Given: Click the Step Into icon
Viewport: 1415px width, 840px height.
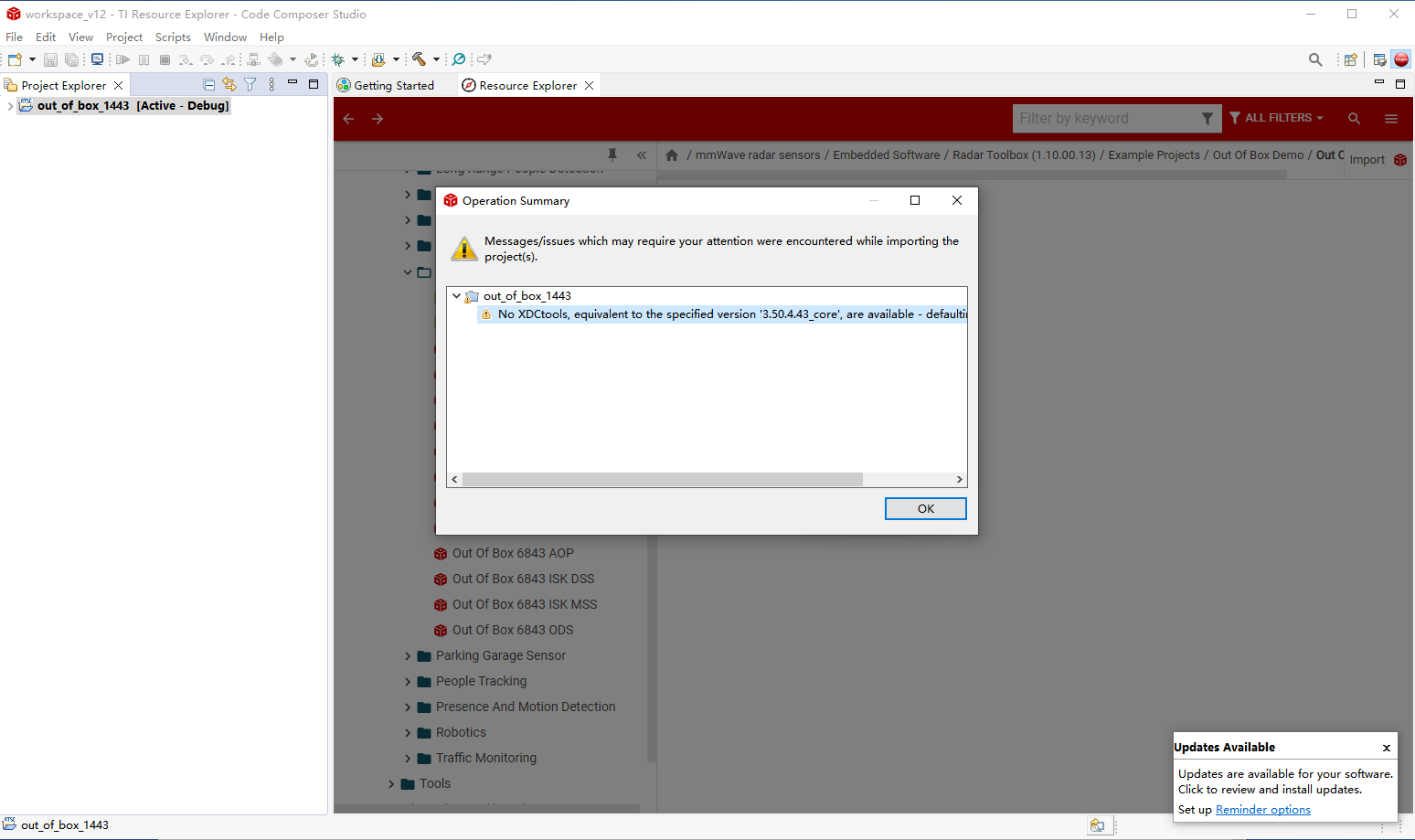Looking at the screenshot, I should pyautogui.click(x=186, y=59).
